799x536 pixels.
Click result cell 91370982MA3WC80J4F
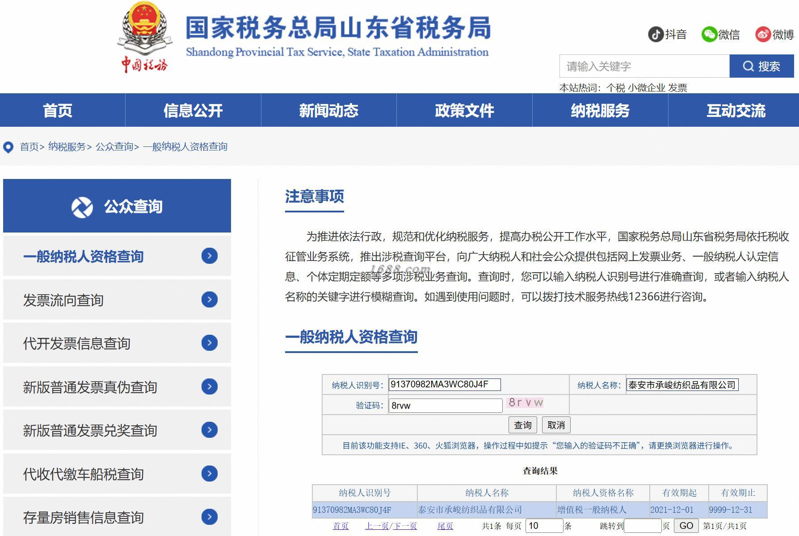pos(365,510)
